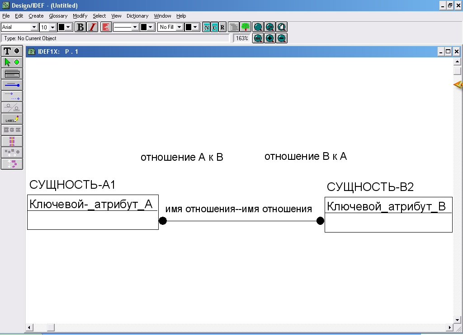The height and width of the screenshot is (335, 463).
Task: Click the relationship dot at entity A1
Action: (x=163, y=221)
